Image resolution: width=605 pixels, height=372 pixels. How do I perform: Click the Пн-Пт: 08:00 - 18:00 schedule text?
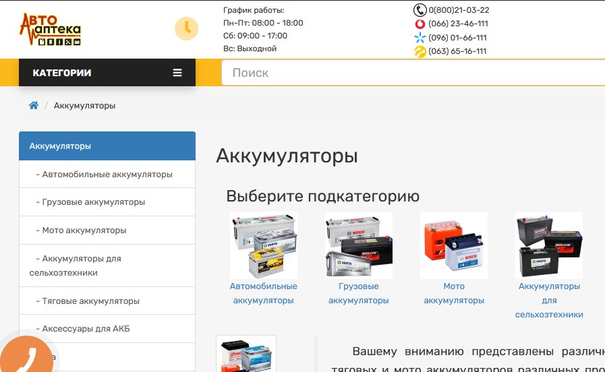[x=263, y=23]
